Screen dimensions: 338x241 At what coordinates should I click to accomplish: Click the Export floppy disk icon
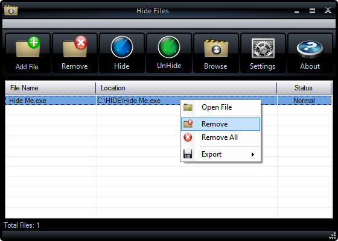188,154
